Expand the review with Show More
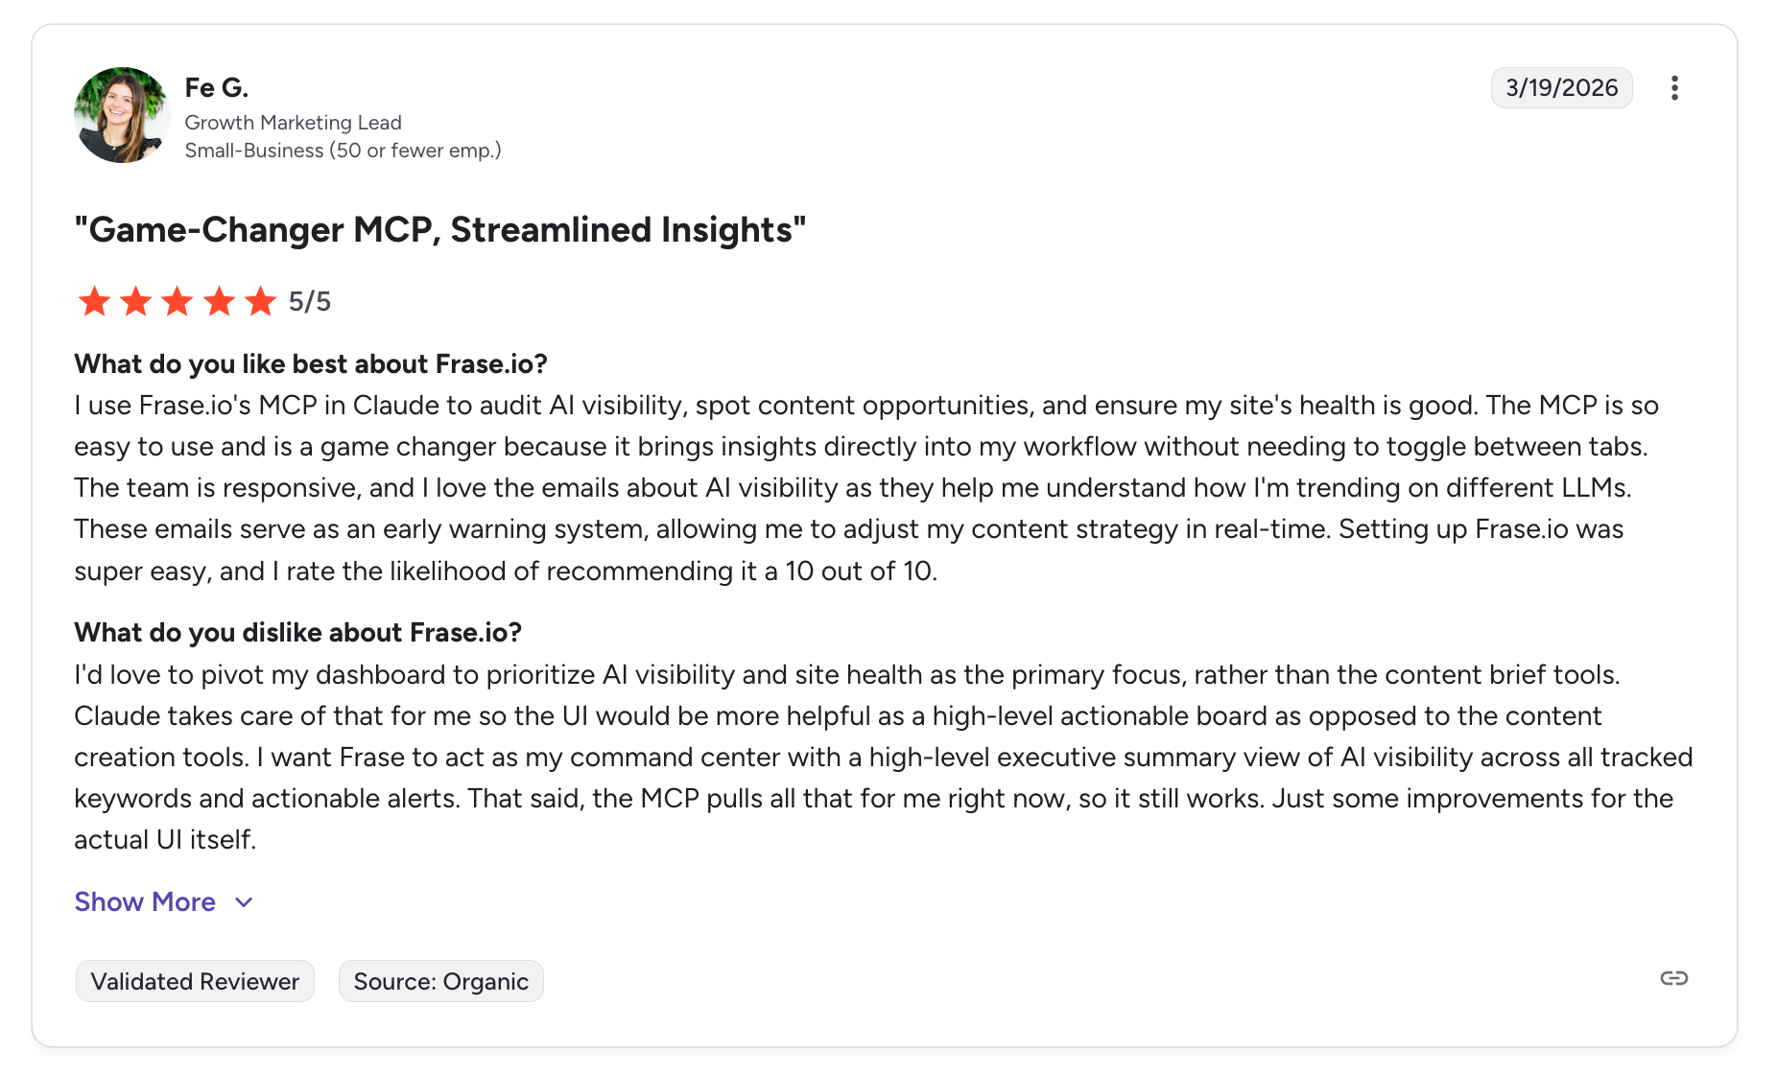1777x1074 pixels. coord(145,901)
